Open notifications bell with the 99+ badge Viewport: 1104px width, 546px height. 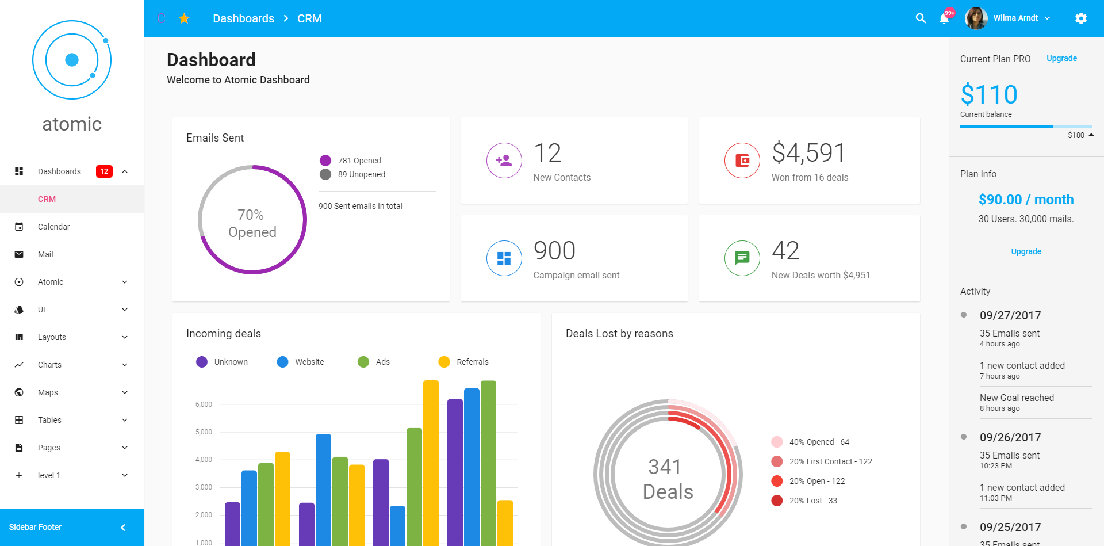pos(944,18)
